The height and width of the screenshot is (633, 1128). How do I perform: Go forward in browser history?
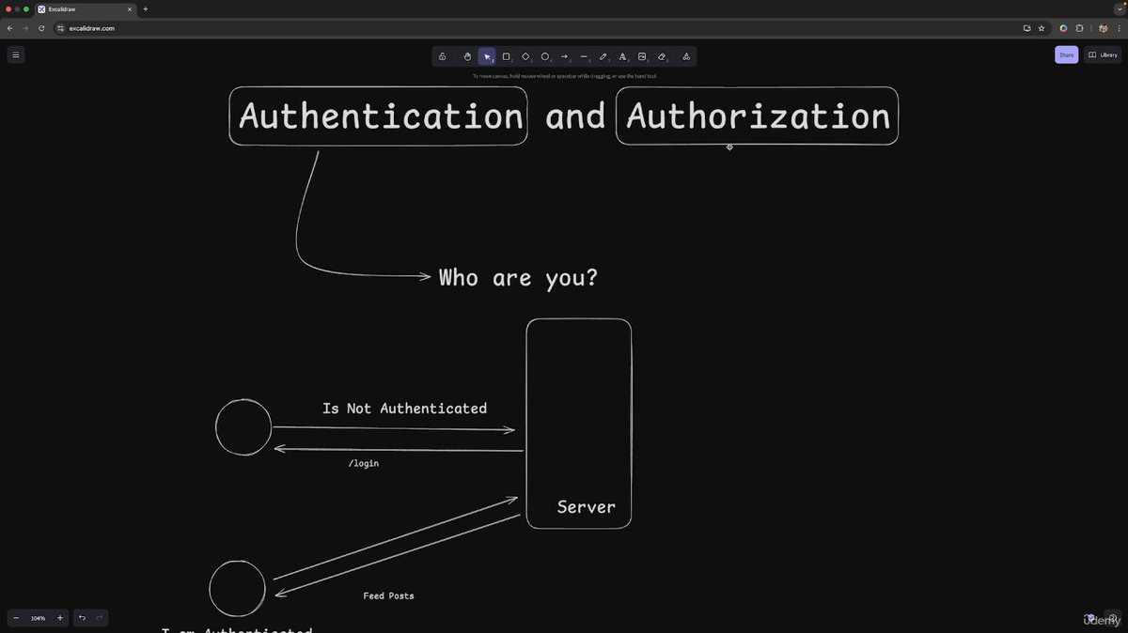pos(25,28)
